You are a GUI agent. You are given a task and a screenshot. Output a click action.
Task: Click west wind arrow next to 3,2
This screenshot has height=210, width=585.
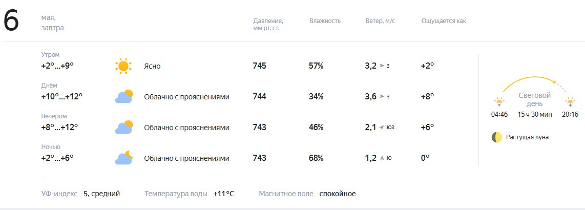382,66
